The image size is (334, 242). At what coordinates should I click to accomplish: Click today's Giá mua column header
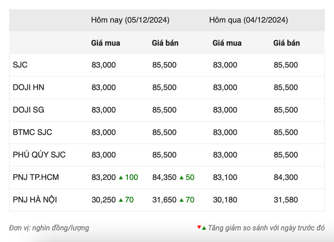click(x=105, y=43)
